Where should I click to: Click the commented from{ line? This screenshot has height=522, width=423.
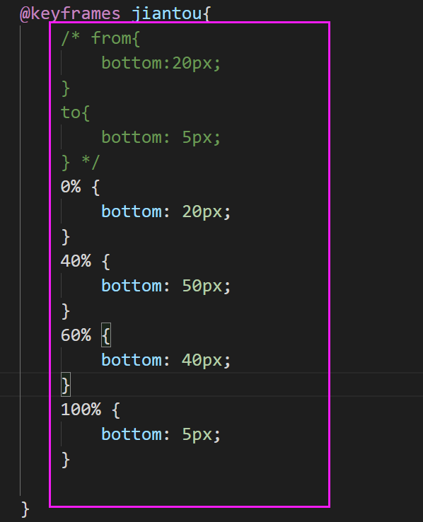(100, 38)
